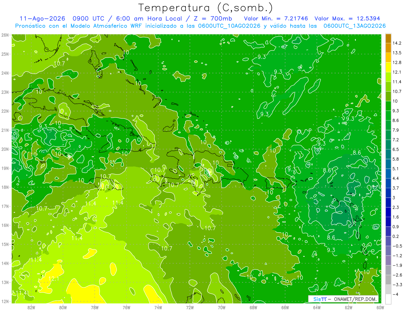Image resolution: width=404 pixels, height=312 pixels.
Task: Click the '4.4' label on the color scale
Action: click(396, 178)
